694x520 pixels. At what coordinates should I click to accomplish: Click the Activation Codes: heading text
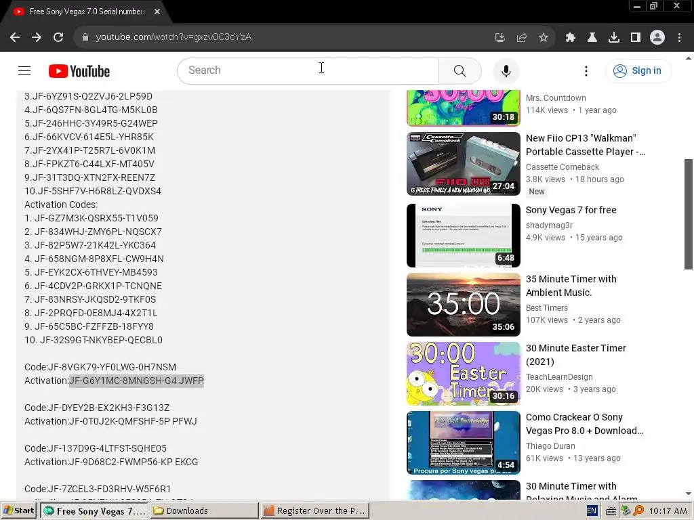pyautogui.click(x=61, y=204)
